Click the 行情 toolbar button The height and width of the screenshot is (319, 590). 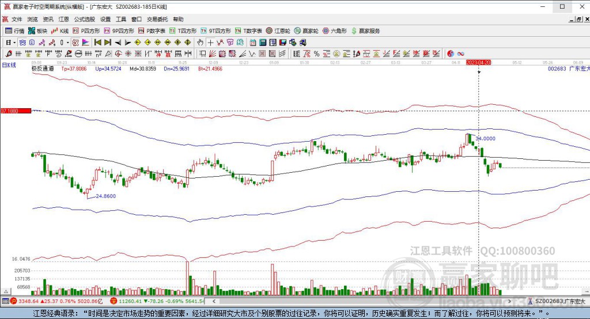[x=14, y=31]
